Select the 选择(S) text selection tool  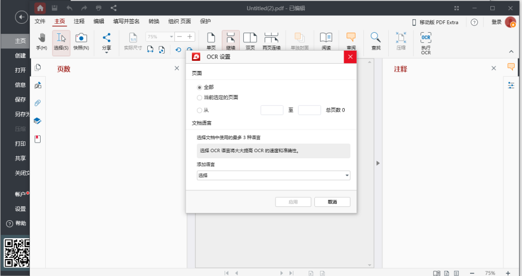[x=62, y=43]
